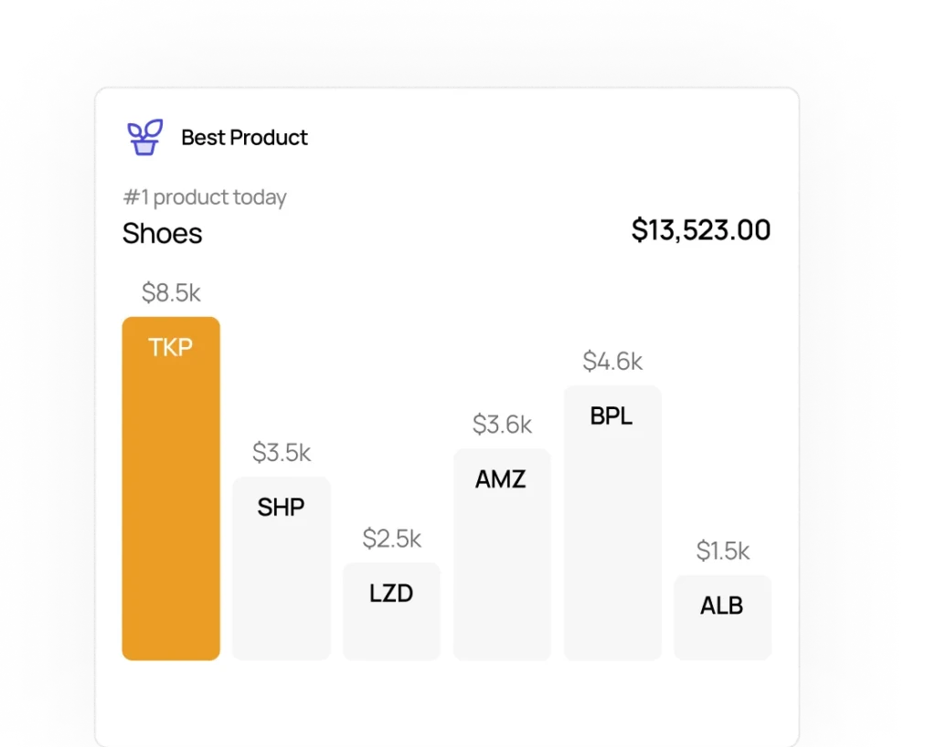Click the $3.6k value label
This screenshot has width=936, height=747.
pyautogui.click(x=502, y=425)
